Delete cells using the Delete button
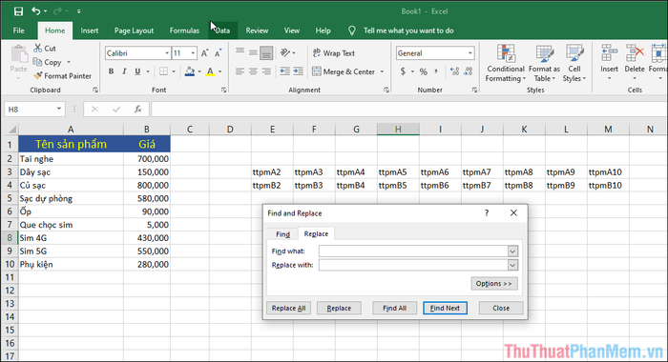 (635, 63)
